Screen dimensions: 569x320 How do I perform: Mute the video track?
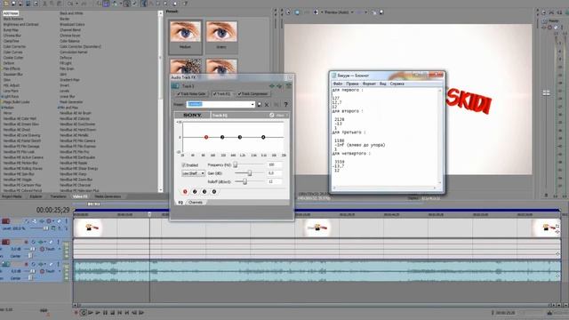point(60,221)
